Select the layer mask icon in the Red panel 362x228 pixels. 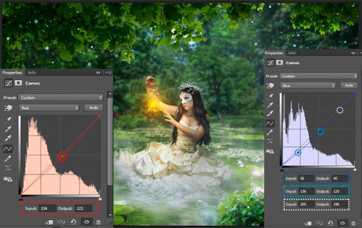[x=18, y=83]
